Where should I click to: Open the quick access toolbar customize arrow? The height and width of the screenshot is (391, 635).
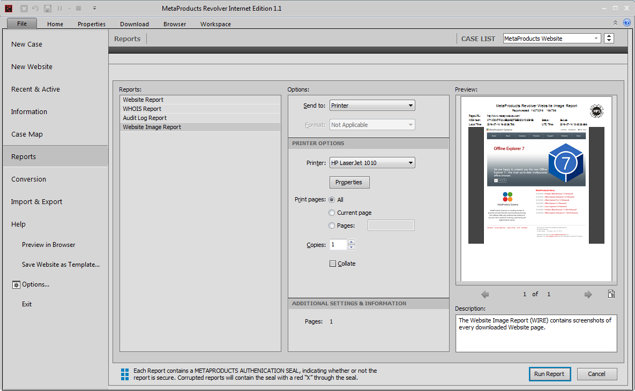click(94, 9)
